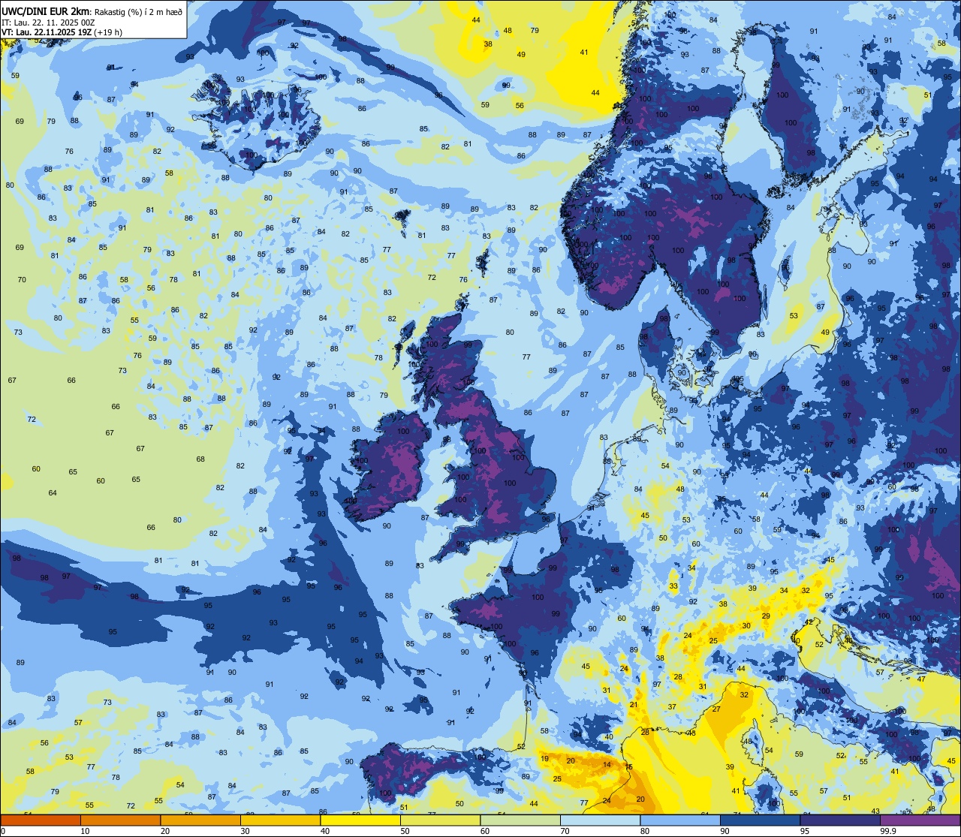Click the dark blue 90–95 legend swatch
This screenshot has height=837, width=961.
[x=760, y=820]
